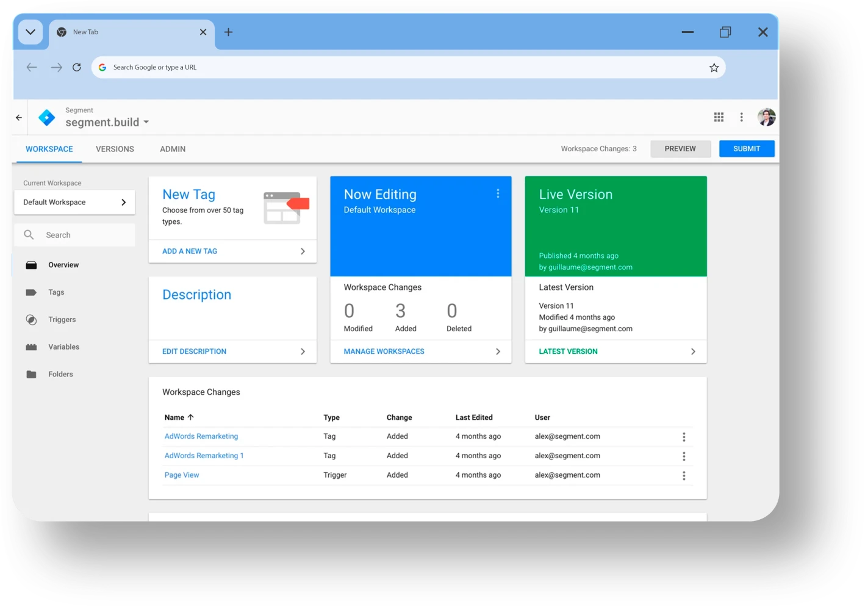Click the user profile avatar
This screenshot has height=607, width=865.
pyautogui.click(x=766, y=117)
